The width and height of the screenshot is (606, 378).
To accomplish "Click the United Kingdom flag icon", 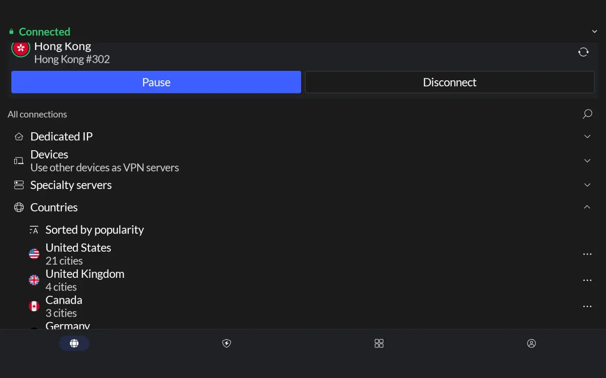I will point(34,280).
